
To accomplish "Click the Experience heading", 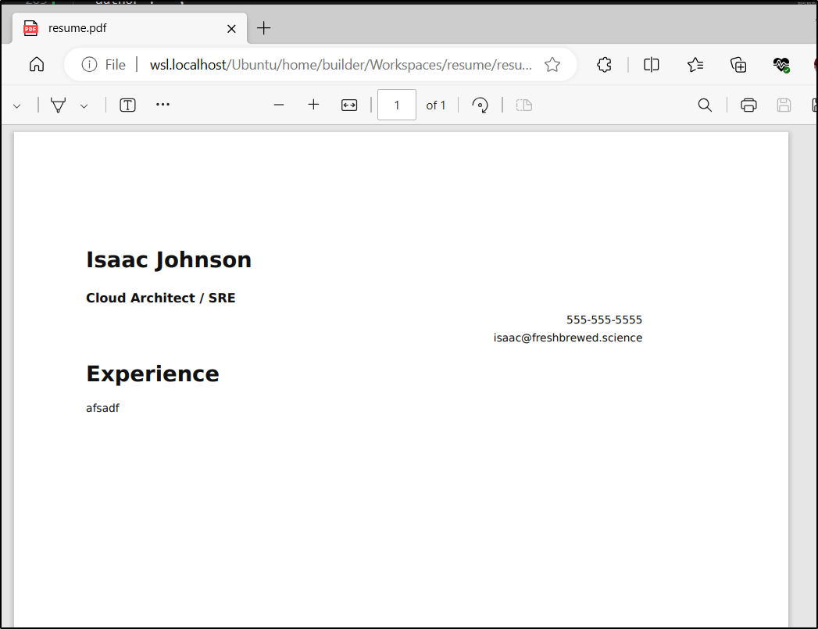I will pos(152,374).
